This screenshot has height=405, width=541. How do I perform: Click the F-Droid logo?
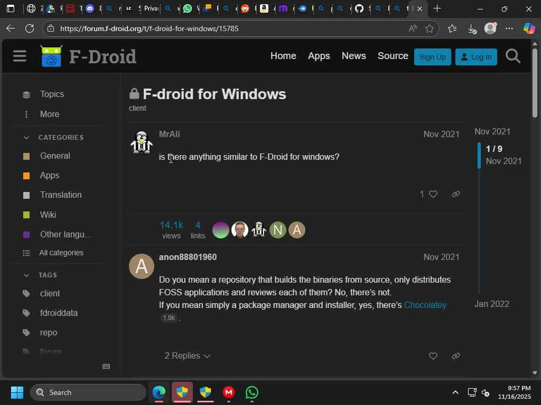(89, 56)
